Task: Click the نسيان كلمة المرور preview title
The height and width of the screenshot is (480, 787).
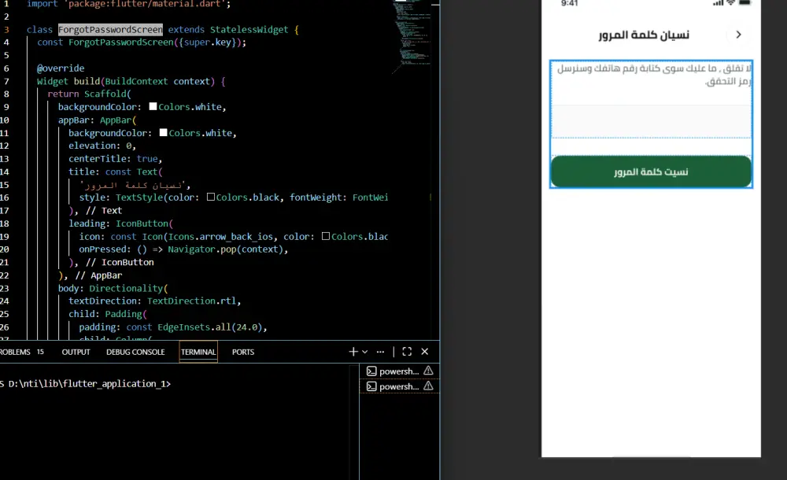Action: [x=644, y=35]
